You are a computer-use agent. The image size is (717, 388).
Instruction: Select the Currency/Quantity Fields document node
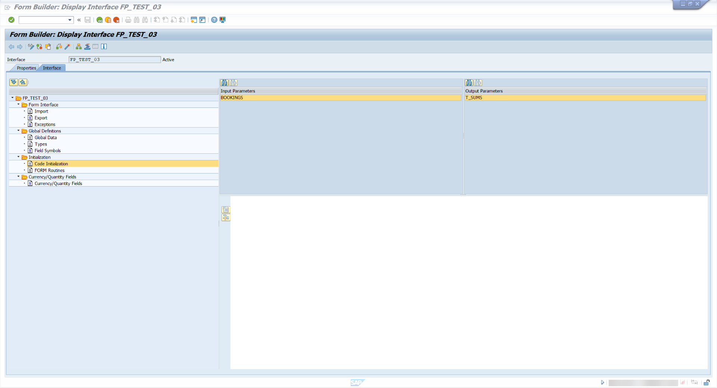(x=58, y=184)
